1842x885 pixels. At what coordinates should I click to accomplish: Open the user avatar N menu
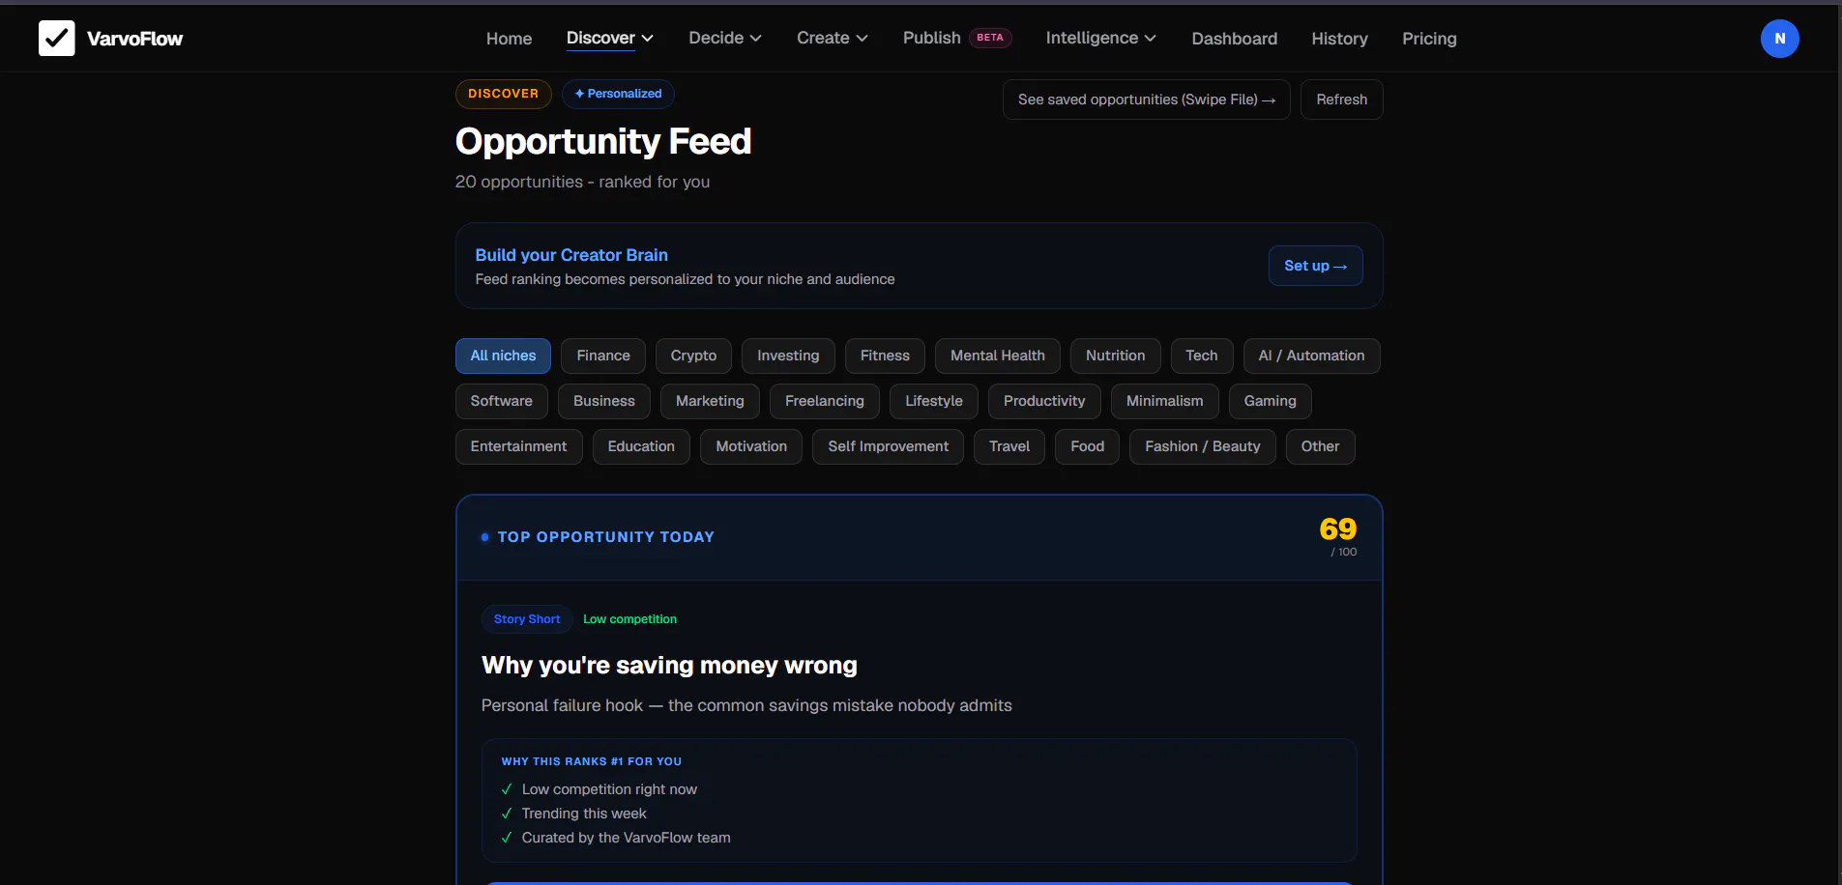pyautogui.click(x=1779, y=39)
